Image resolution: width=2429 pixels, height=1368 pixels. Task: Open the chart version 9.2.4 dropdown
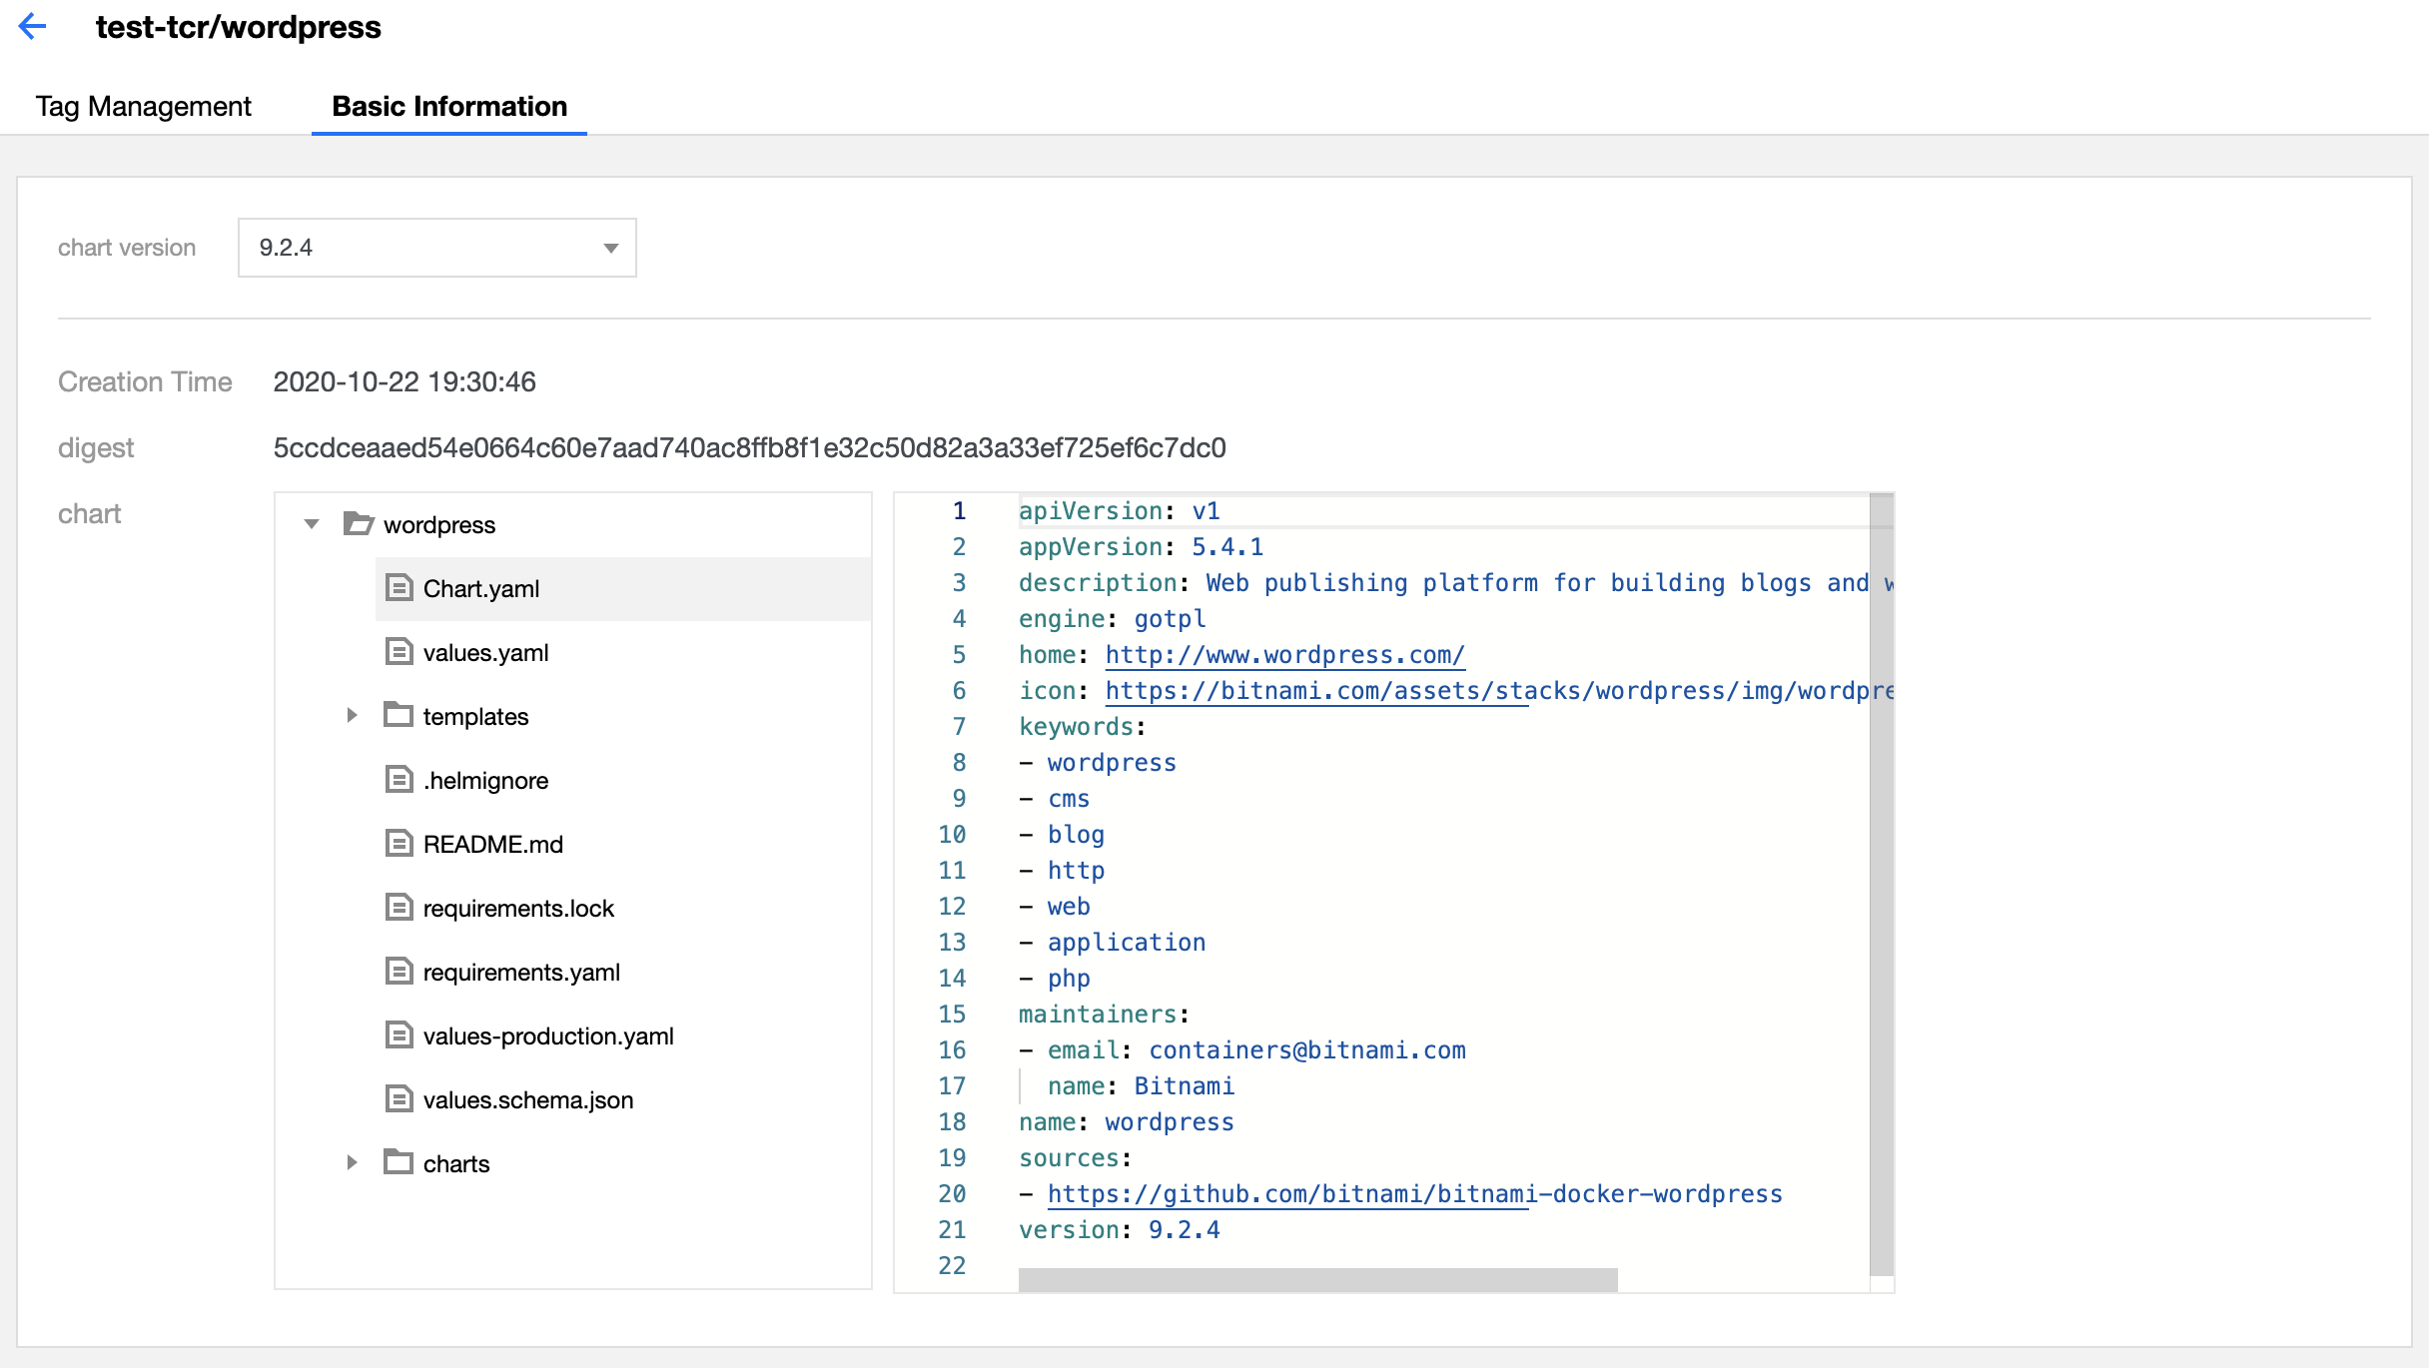pos(437,248)
